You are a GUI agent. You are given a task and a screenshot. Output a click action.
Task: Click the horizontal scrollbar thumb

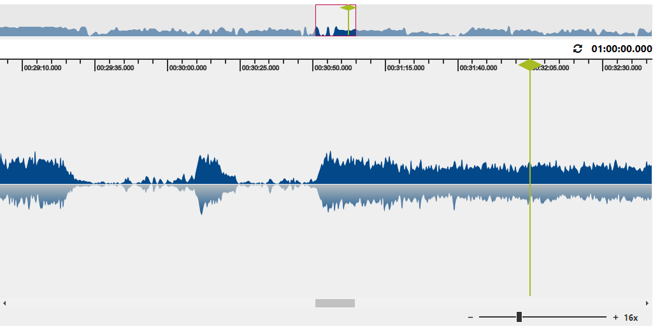(x=335, y=303)
